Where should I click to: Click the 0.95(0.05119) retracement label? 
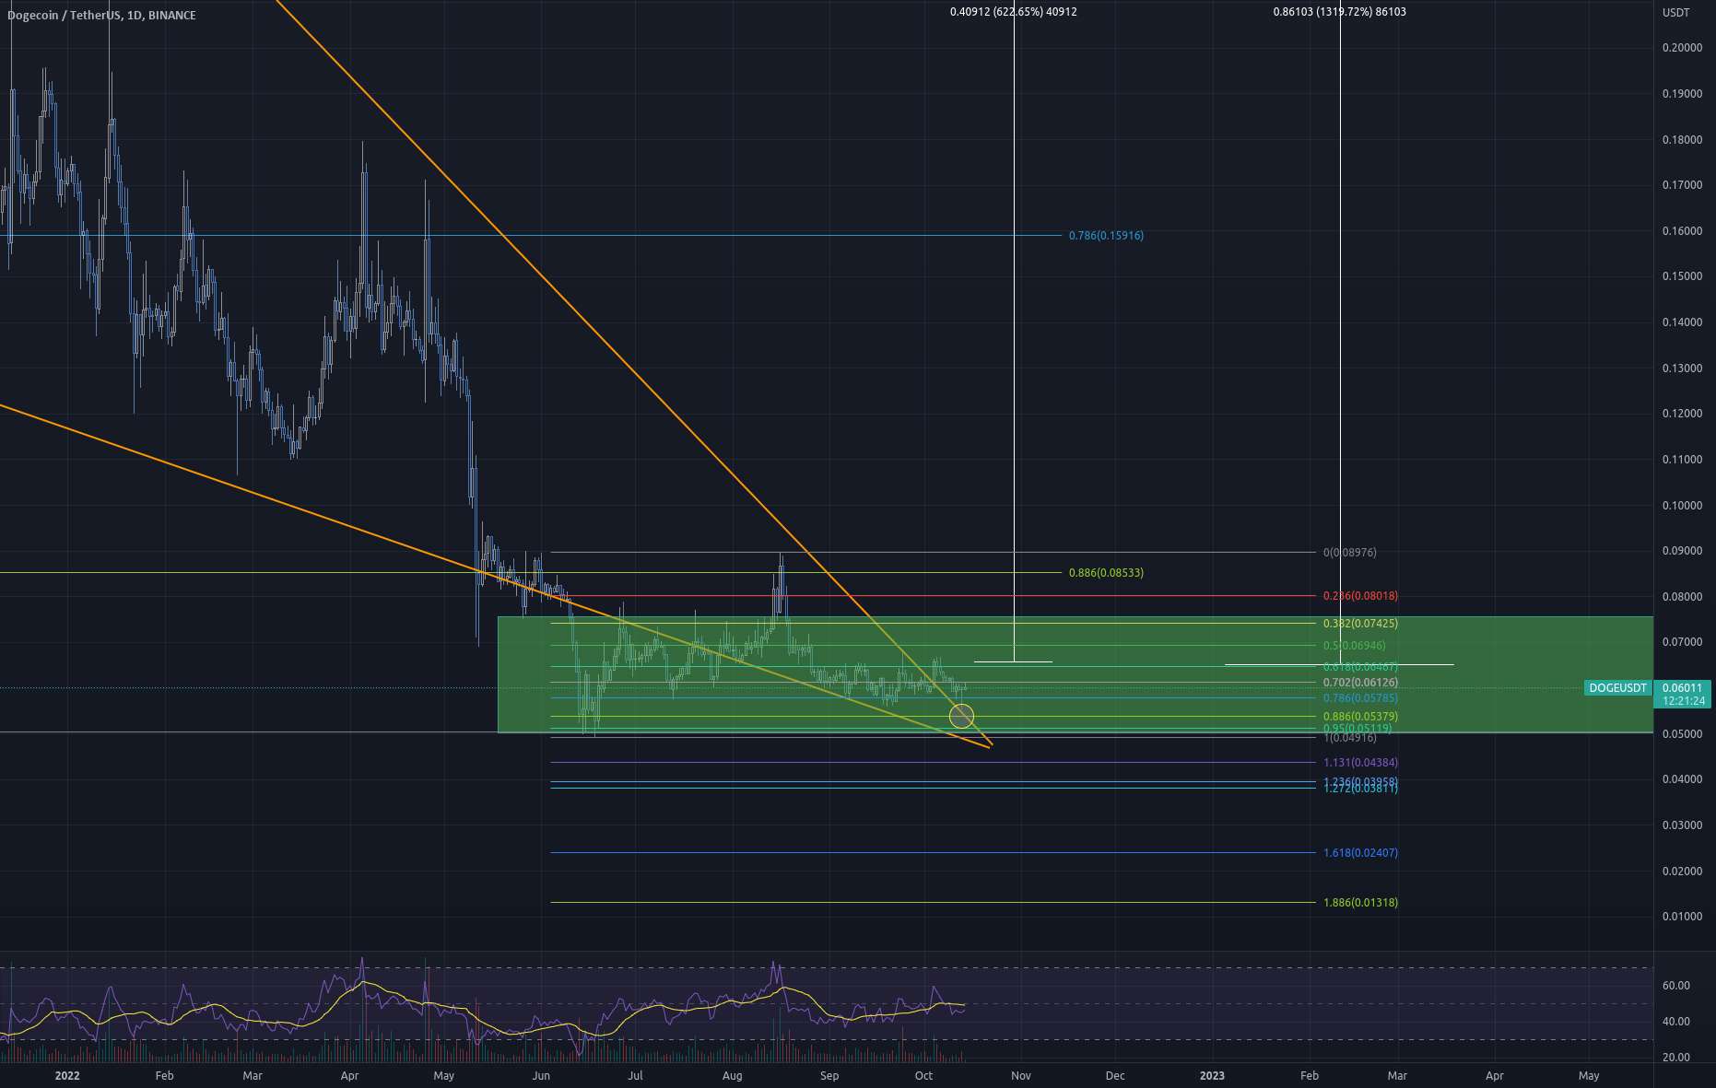[x=1358, y=728]
